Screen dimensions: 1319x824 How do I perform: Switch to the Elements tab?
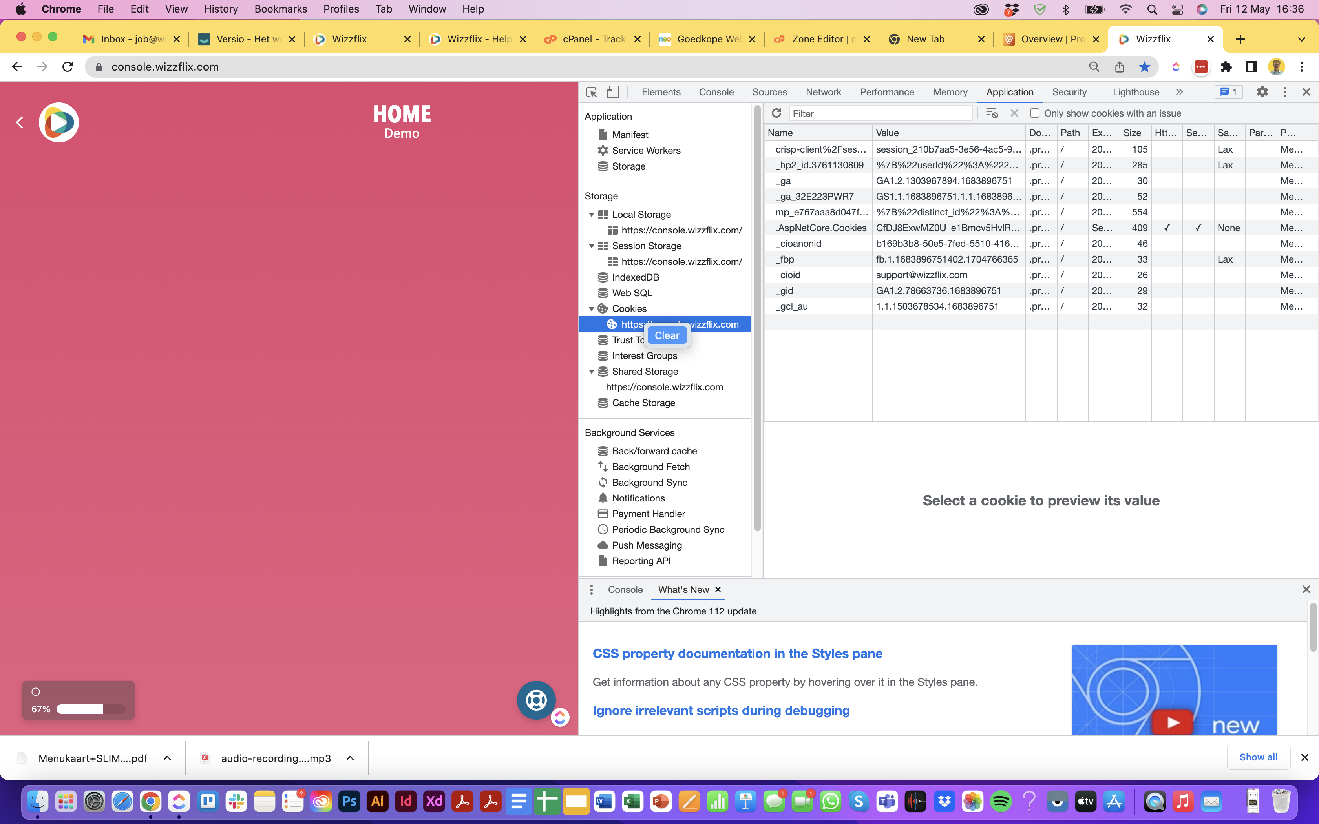click(661, 92)
